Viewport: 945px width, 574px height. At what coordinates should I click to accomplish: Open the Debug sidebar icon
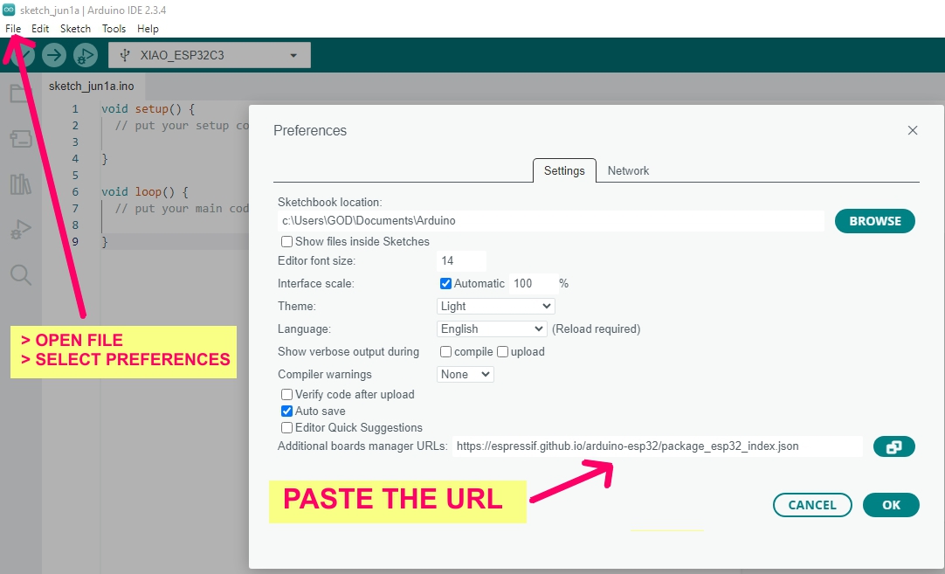(x=20, y=230)
